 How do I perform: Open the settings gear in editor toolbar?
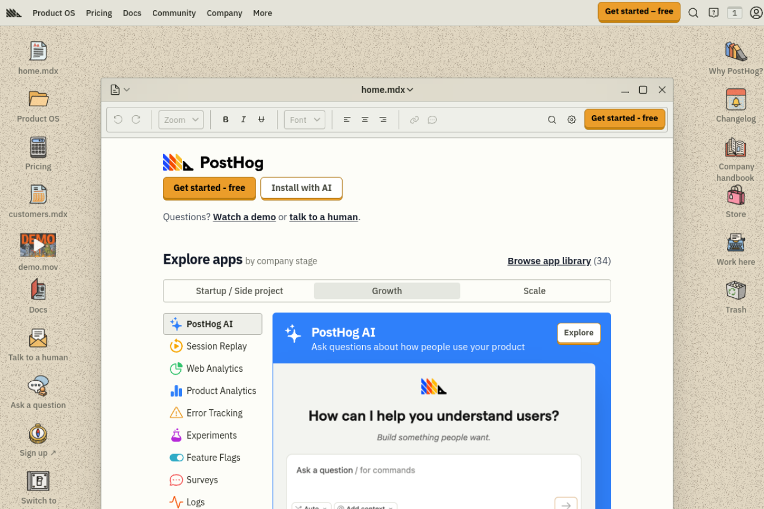click(571, 120)
